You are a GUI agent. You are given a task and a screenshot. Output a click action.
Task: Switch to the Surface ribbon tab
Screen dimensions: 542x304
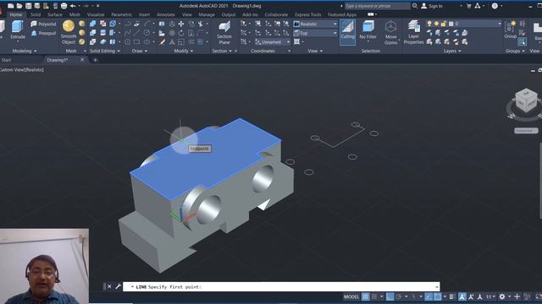coord(54,15)
